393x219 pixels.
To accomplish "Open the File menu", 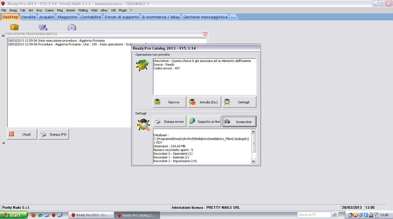I will point(4,10).
